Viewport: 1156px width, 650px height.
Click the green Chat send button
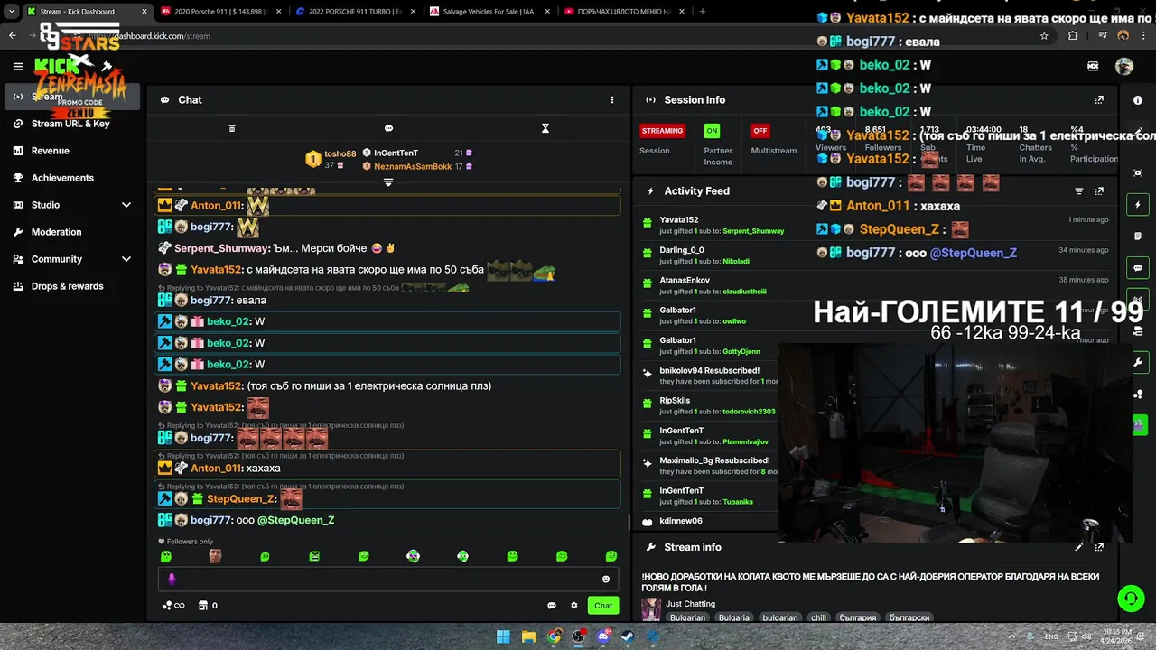click(603, 606)
